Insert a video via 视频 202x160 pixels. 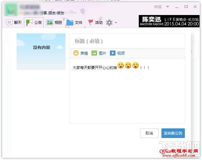(x=117, y=53)
